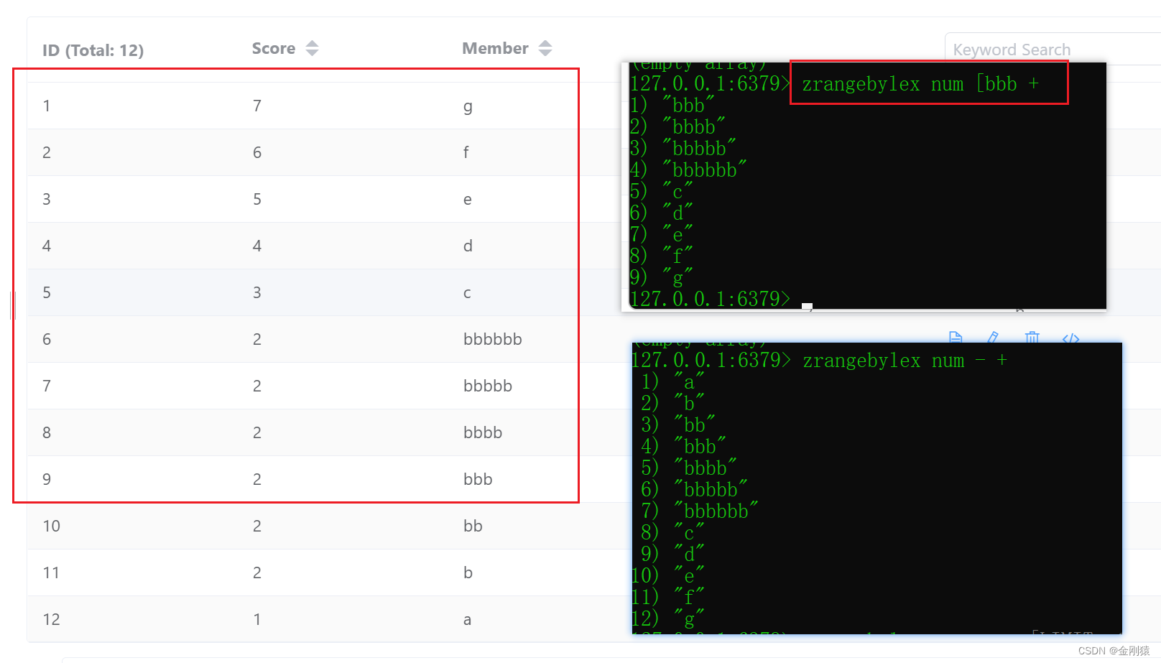The height and width of the screenshot is (663, 1161).
Task: Select member cell 'bb' in row 10
Action: [473, 526]
